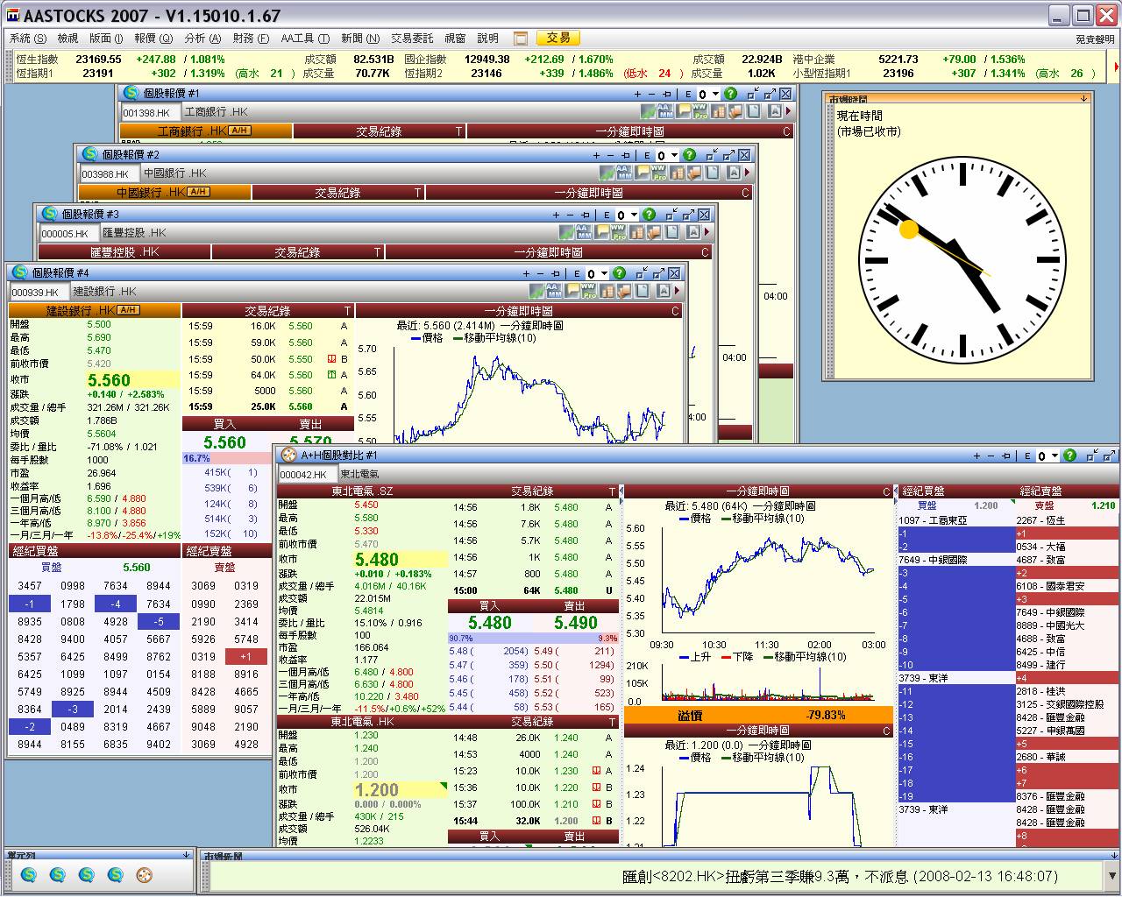Open the E number dropdown in A+H個股對比 #1
Image resolution: width=1122 pixels, height=897 pixels.
(1054, 456)
